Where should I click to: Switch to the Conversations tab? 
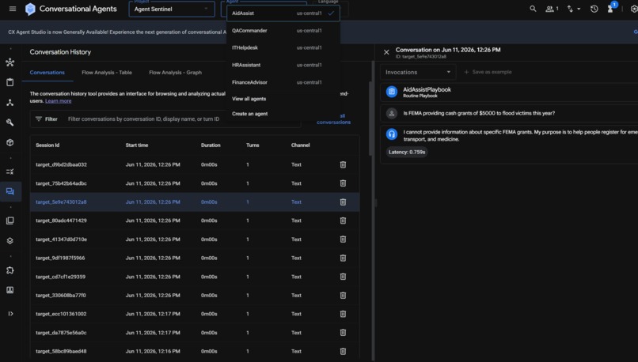coord(47,72)
